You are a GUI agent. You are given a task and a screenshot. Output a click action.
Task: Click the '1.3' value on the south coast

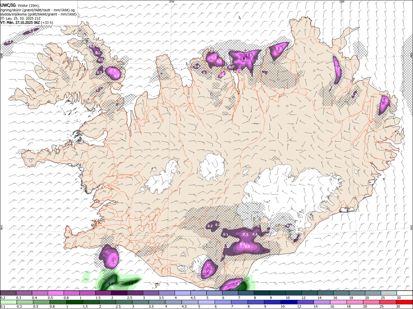pyautogui.click(x=237, y=284)
